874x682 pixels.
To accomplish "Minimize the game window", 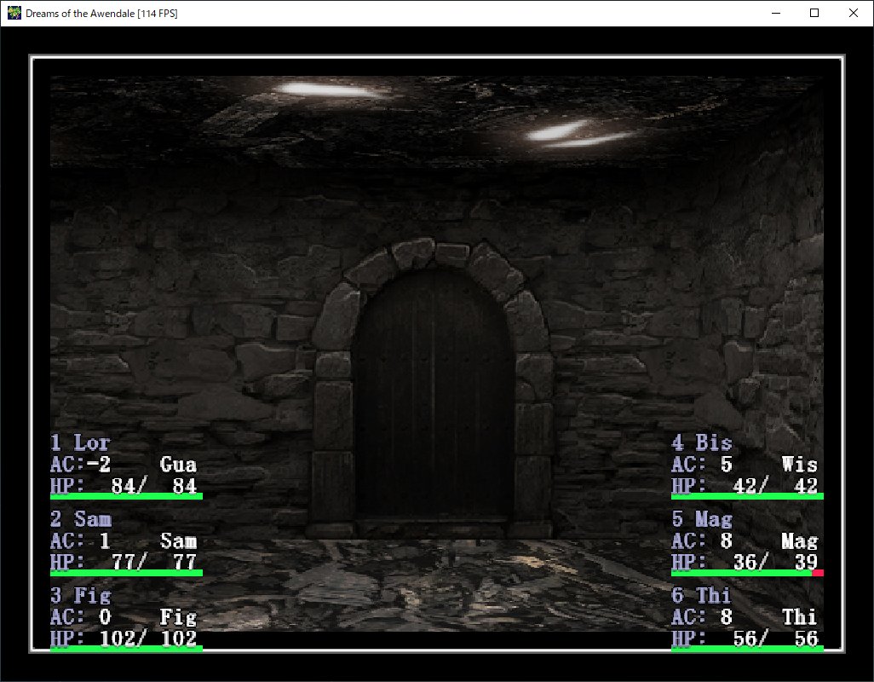I will 775,13.
